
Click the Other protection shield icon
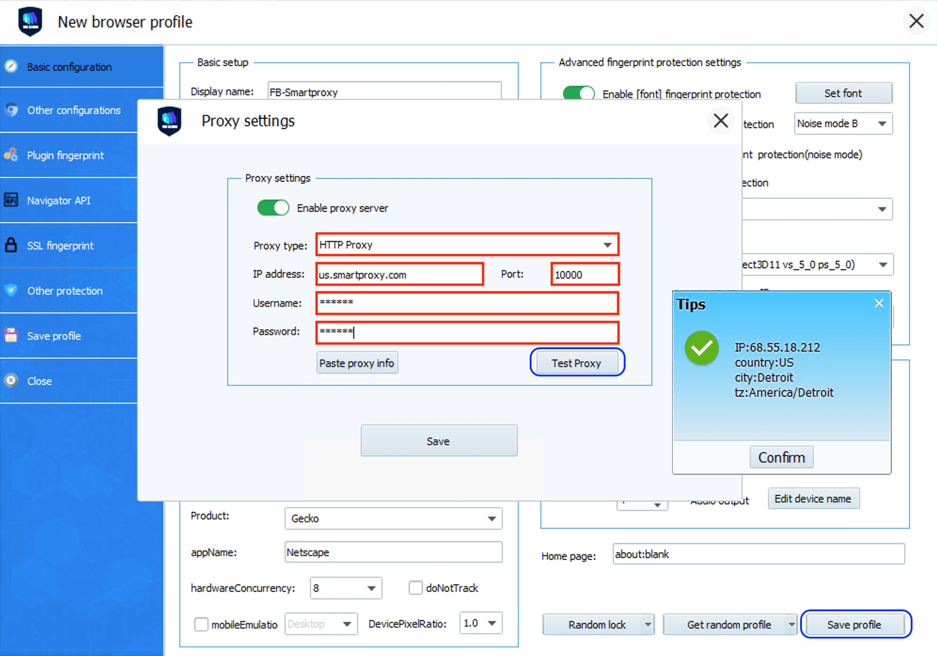tap(11, 290)
